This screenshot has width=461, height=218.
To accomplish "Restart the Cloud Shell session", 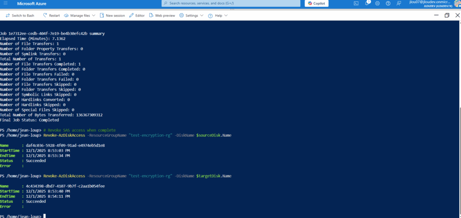I will tap(51, 15).
